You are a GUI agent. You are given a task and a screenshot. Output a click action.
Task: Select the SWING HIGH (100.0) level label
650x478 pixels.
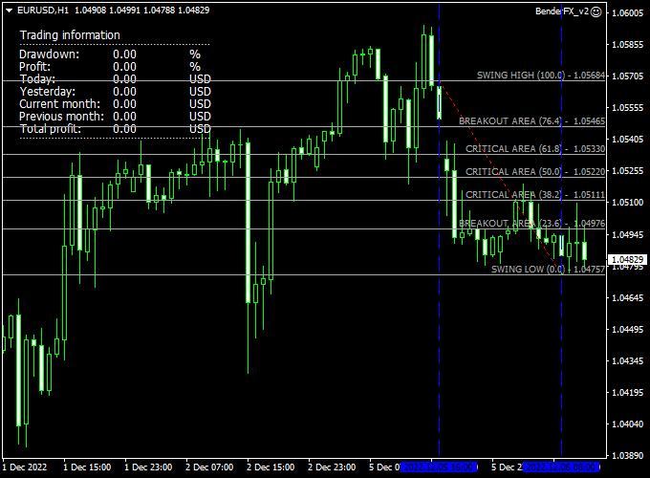click(541, 76)
